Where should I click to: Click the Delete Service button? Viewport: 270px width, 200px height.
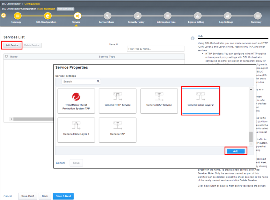(32, 45)
